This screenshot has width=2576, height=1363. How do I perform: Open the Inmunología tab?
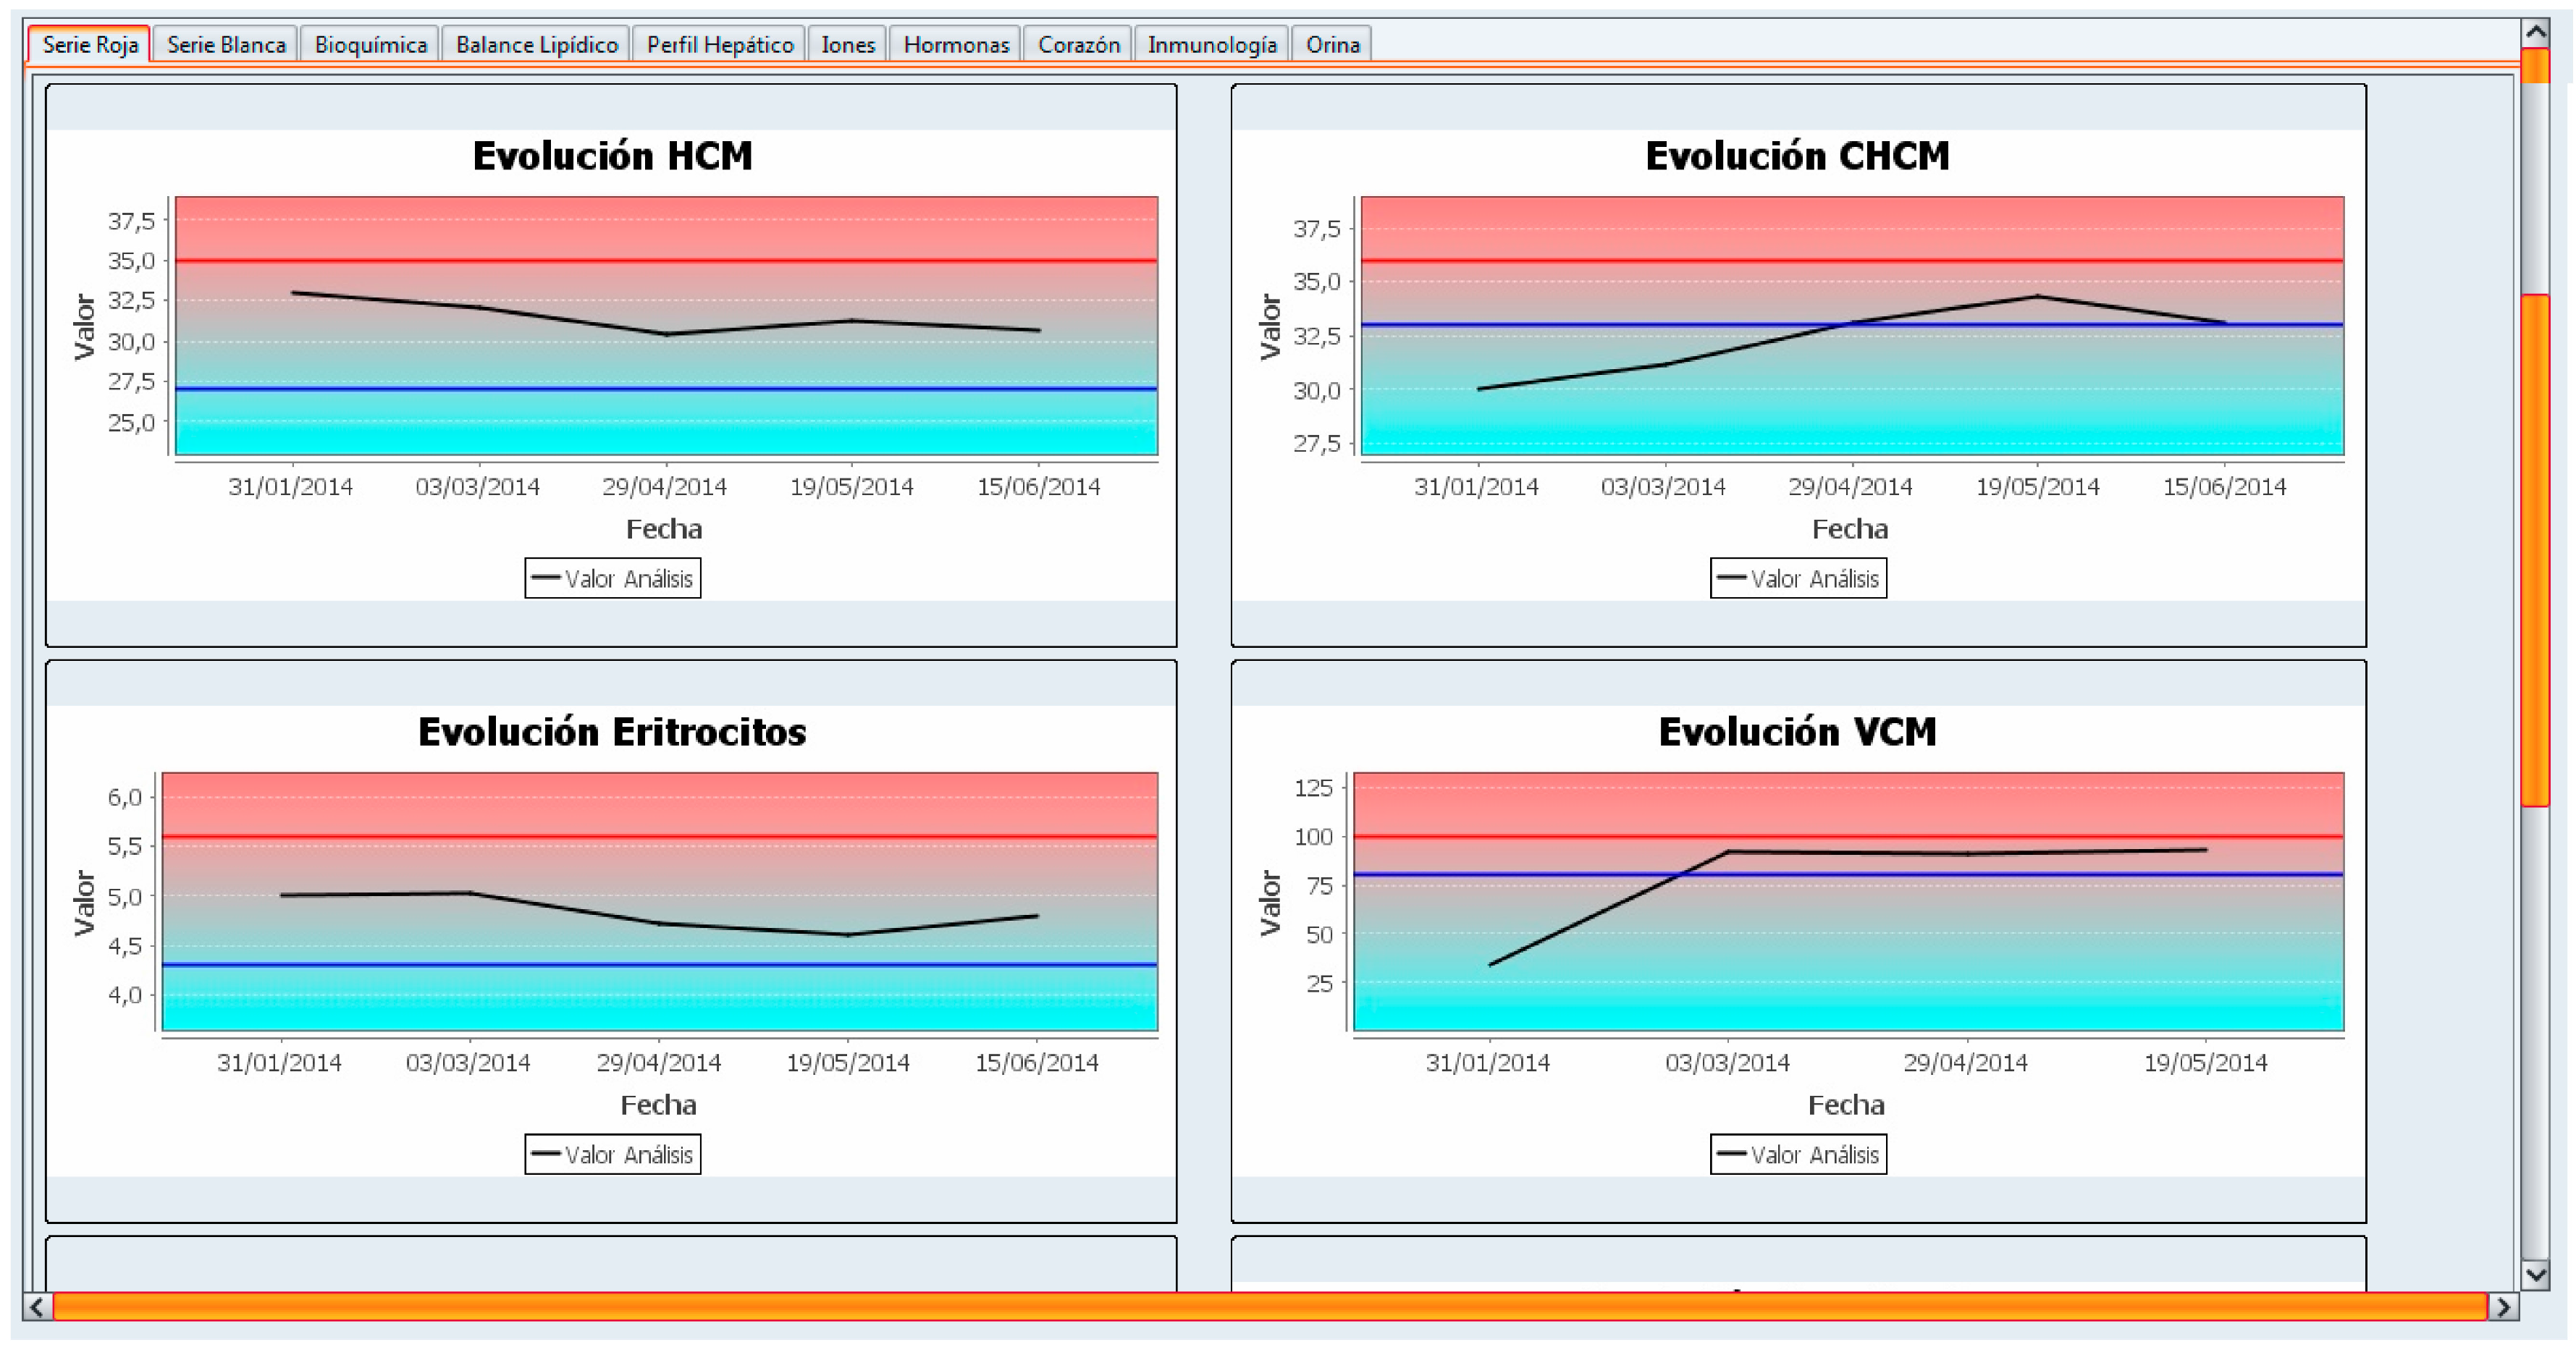(1211, 44)
